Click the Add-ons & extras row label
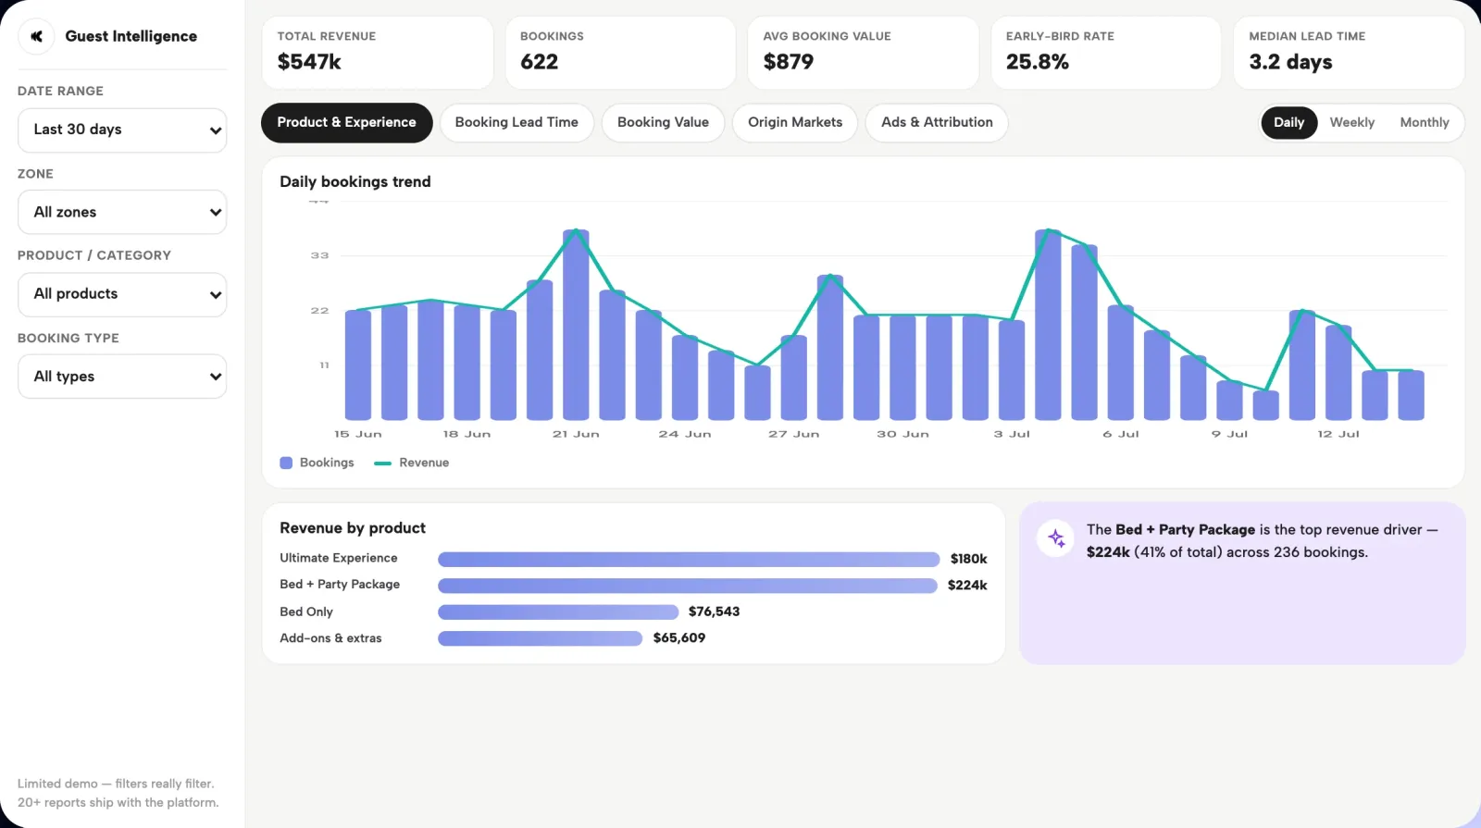The height and width of the screenshot is (828, 1481). (330, 638)
